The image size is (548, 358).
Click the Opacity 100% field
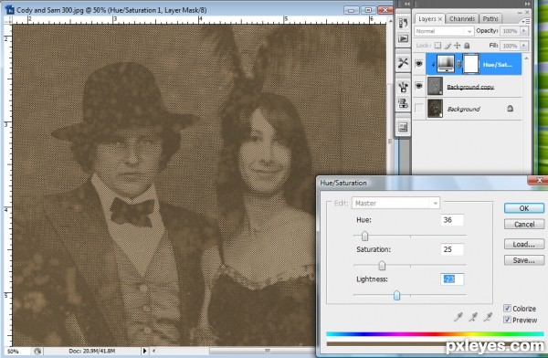point(510,31)
